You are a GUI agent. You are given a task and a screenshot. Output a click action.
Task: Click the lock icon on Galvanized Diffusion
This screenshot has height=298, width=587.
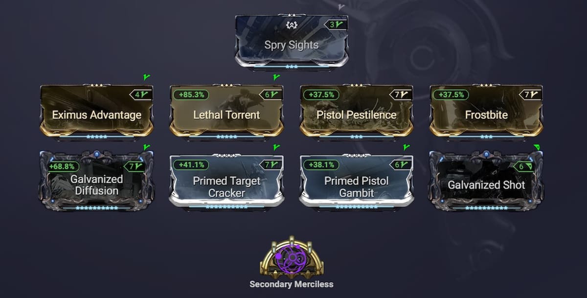pyautogui.click(x=96, y=153)
